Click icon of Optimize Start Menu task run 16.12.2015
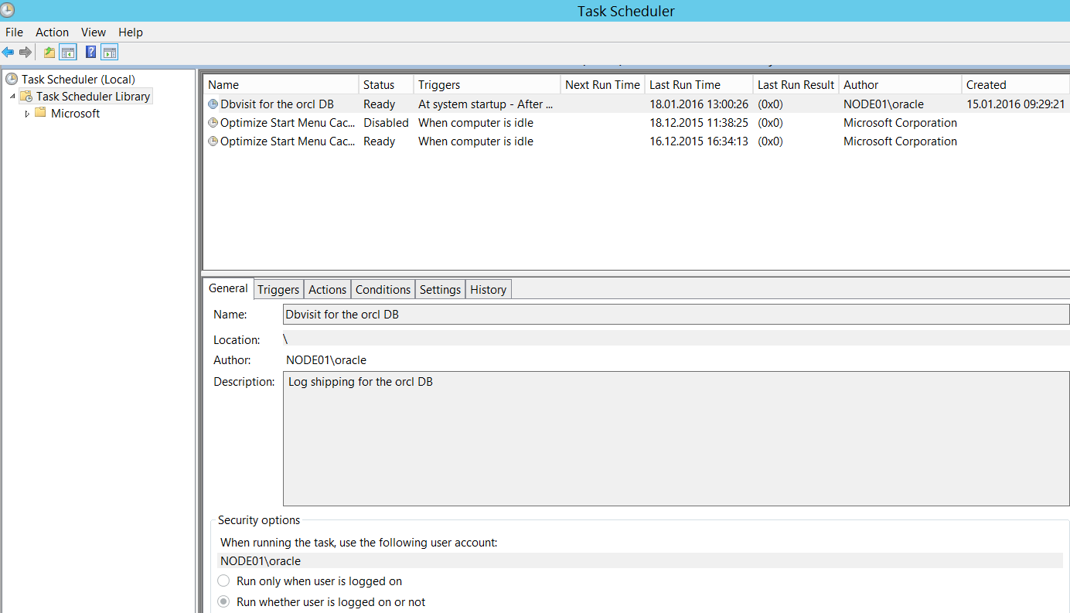Image resolution: width=1070 pixels, height=613 pixels. pos(213,141)
